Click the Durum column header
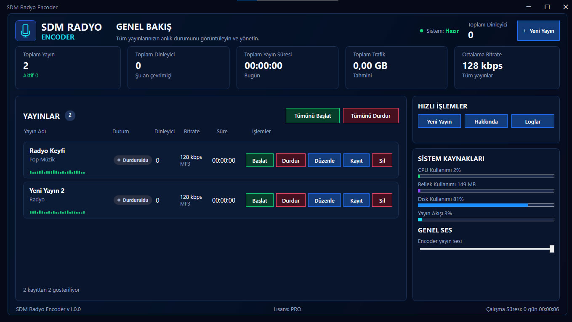The height and width of the screenshot is (322, 572). pyautogui.click(x=121, y=132)
